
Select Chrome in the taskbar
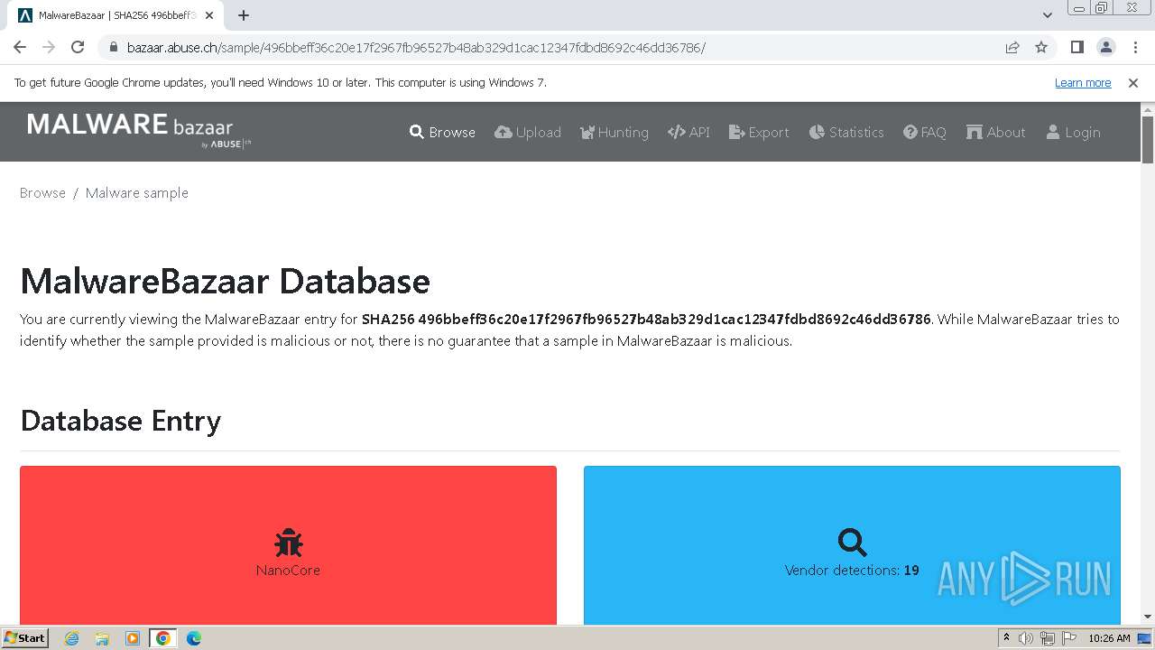[163, 638]
